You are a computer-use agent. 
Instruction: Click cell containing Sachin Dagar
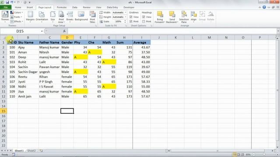click(x=28, y=72)
